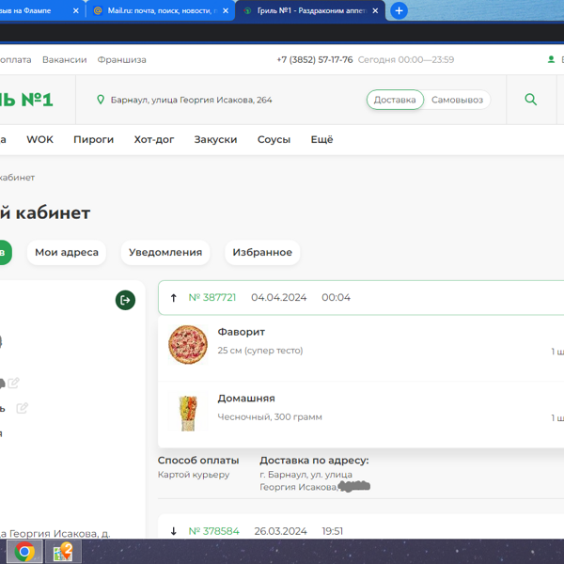Click the order time 00:04
This screenshot has height=564, width=564.
336,297
